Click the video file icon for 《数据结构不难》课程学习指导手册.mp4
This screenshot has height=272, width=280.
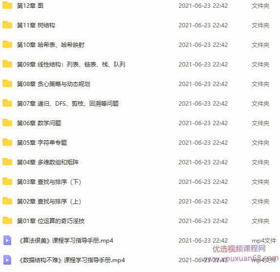[7, 260]
